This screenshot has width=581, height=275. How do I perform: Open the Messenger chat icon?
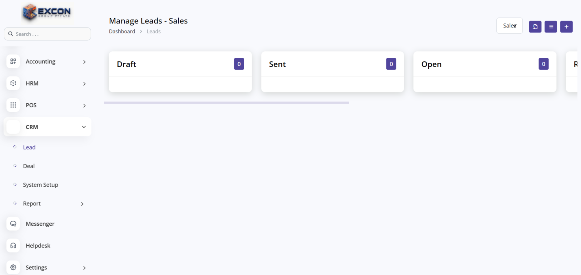pyautogui.click(x=13, y=224)
